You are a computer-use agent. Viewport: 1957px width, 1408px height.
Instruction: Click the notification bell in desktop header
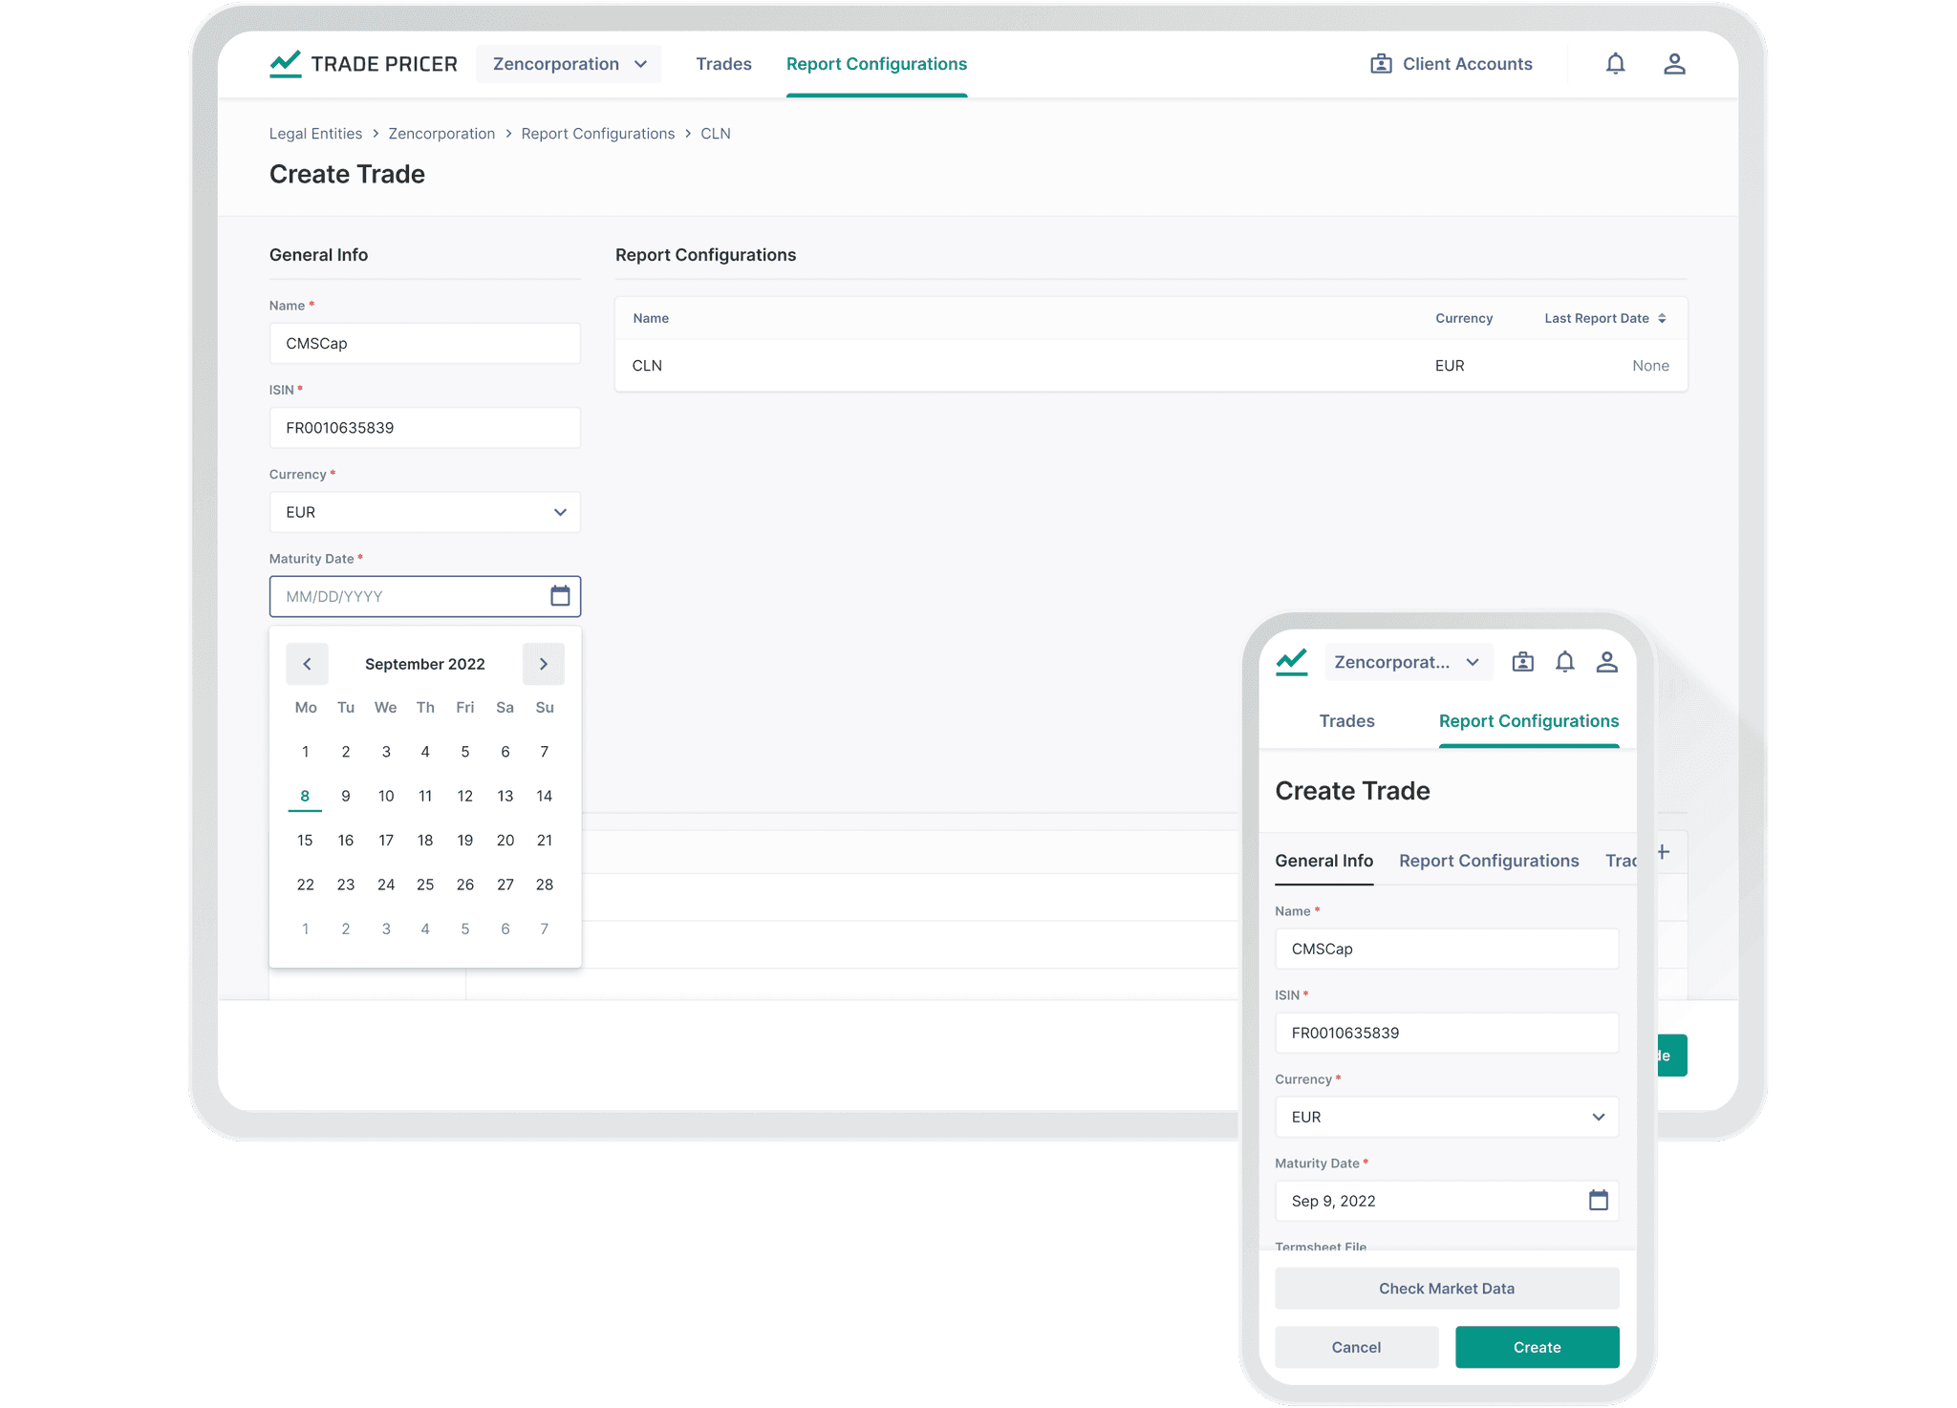pos(1615,64)
